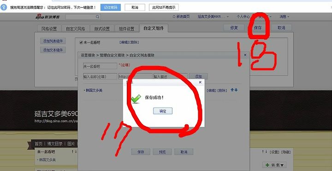Open the 博文目录 navigation item
The width and height of the screenshot is (332, 171).
54,144
